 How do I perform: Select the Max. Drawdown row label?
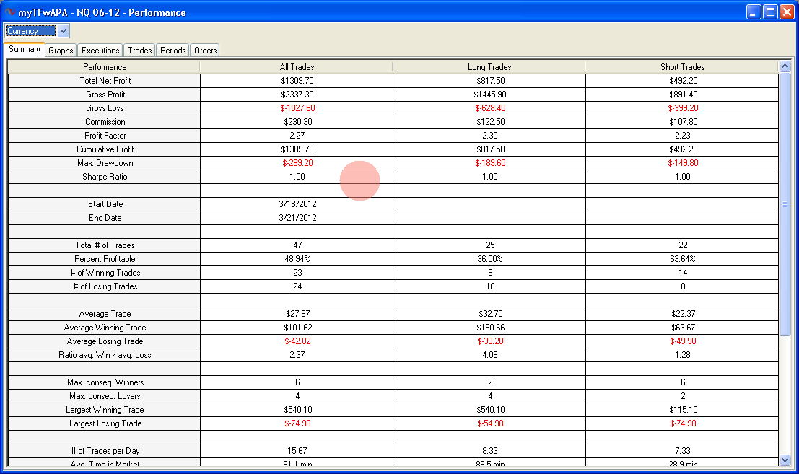[105, 163]
